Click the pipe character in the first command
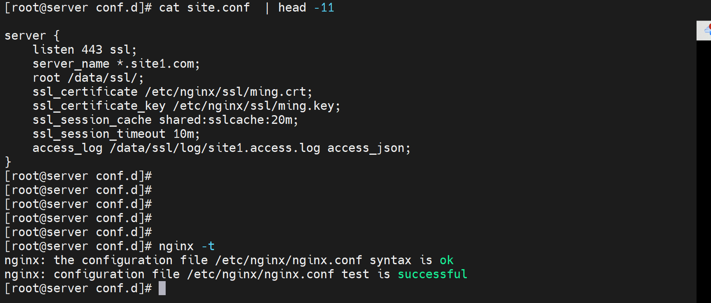This screenshot has width=711, height=303. [x=267, y=7]
